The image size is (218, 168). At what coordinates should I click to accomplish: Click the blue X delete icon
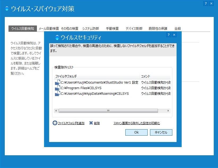[91, 123]
